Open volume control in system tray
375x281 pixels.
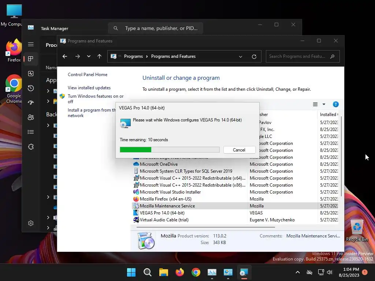click(x=330, y=272)
